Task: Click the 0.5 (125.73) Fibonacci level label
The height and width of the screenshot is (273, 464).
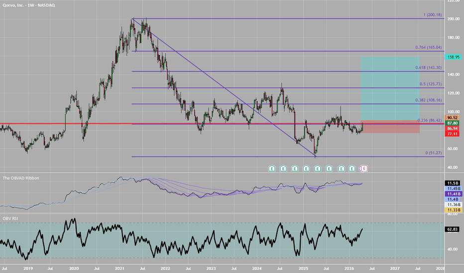Action: pos(429,84)
